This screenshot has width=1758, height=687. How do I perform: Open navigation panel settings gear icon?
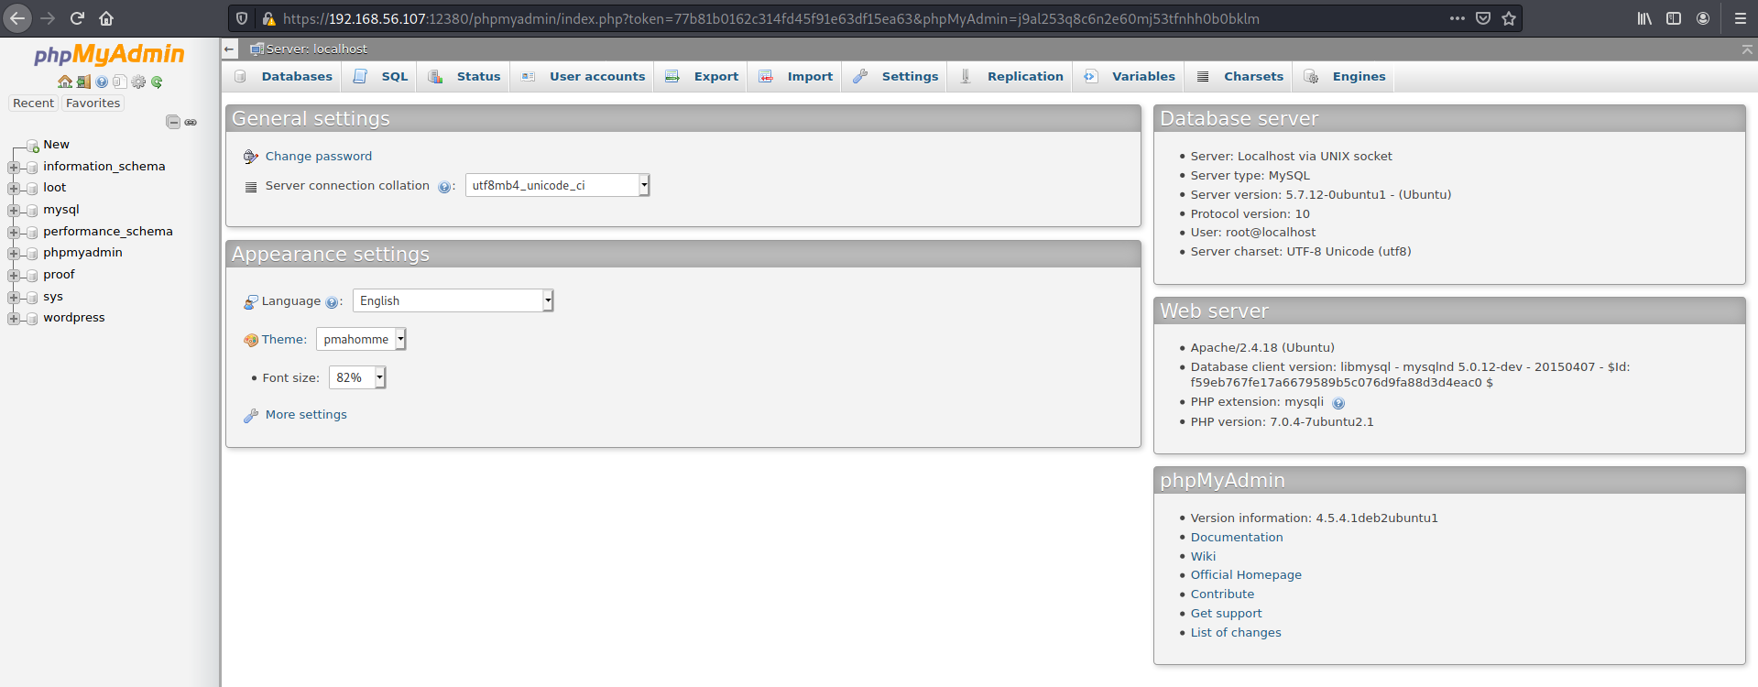138,82
